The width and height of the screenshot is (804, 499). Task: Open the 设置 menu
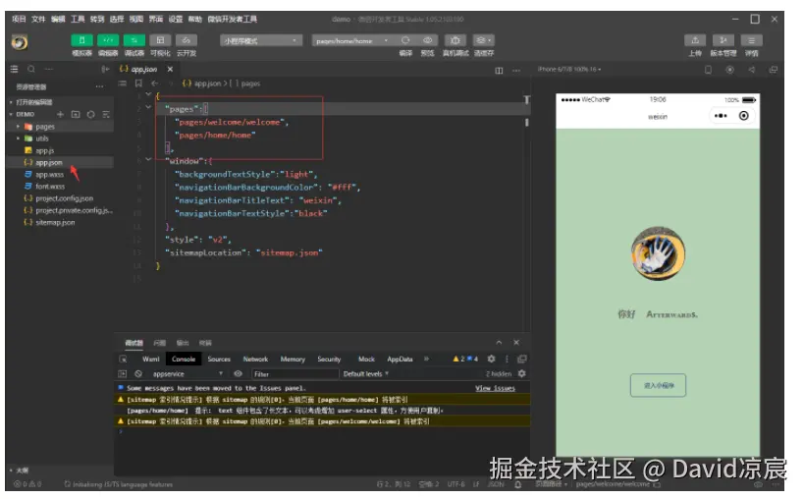coord(176,19)
